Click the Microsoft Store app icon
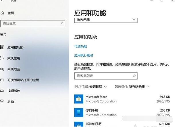175x128 pixels. tap(79, 99)
